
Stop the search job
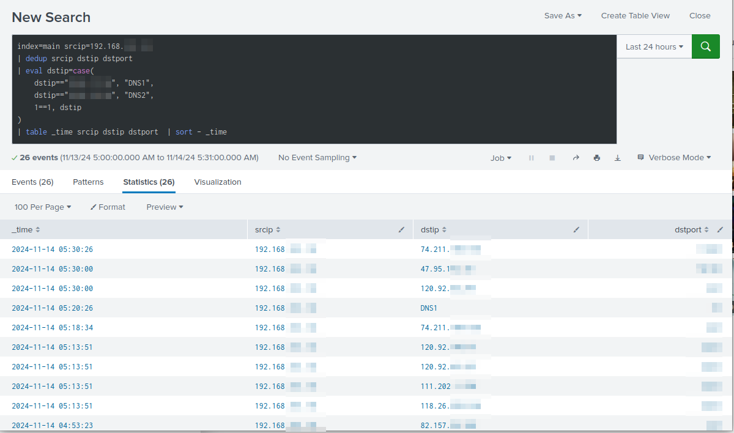[552, 158]
